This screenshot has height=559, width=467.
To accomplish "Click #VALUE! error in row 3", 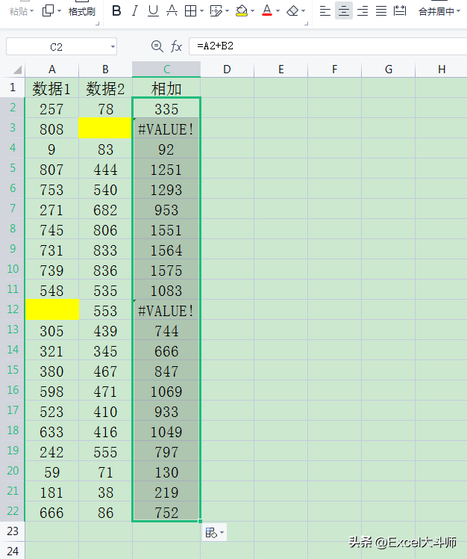I will click(x=166, y=129).
